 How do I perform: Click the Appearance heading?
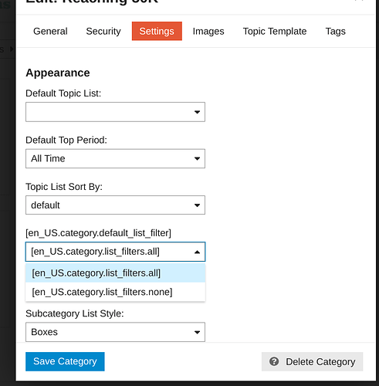58,73
